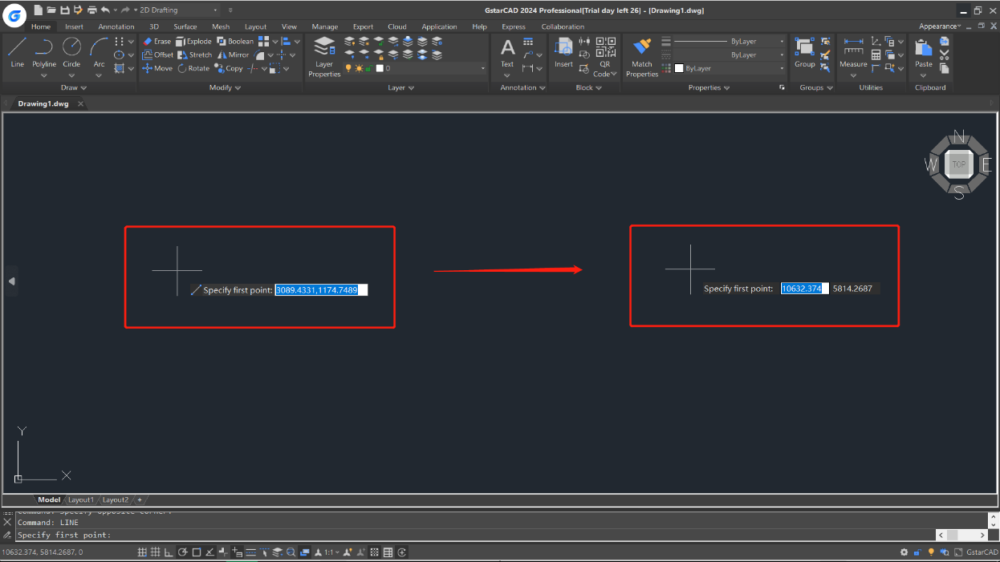
Task: Expand the Layer panel
Action: (x=401, y=88)
